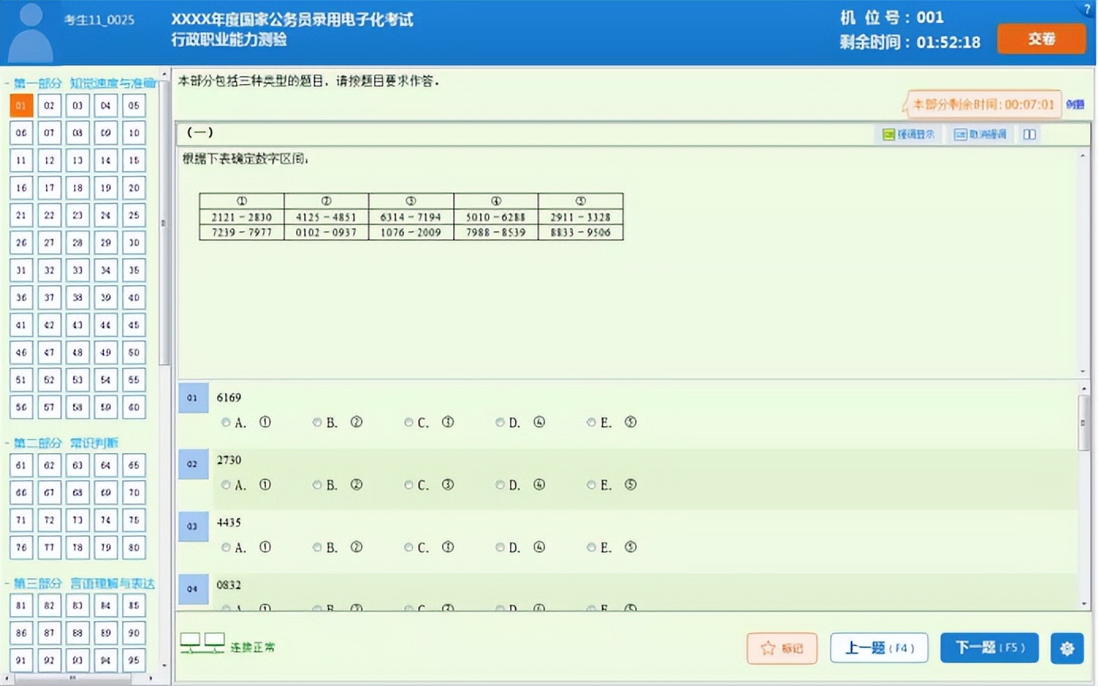
Task: Click sidebar horizontal scrollbar left arrow
Action: [6, 679]
